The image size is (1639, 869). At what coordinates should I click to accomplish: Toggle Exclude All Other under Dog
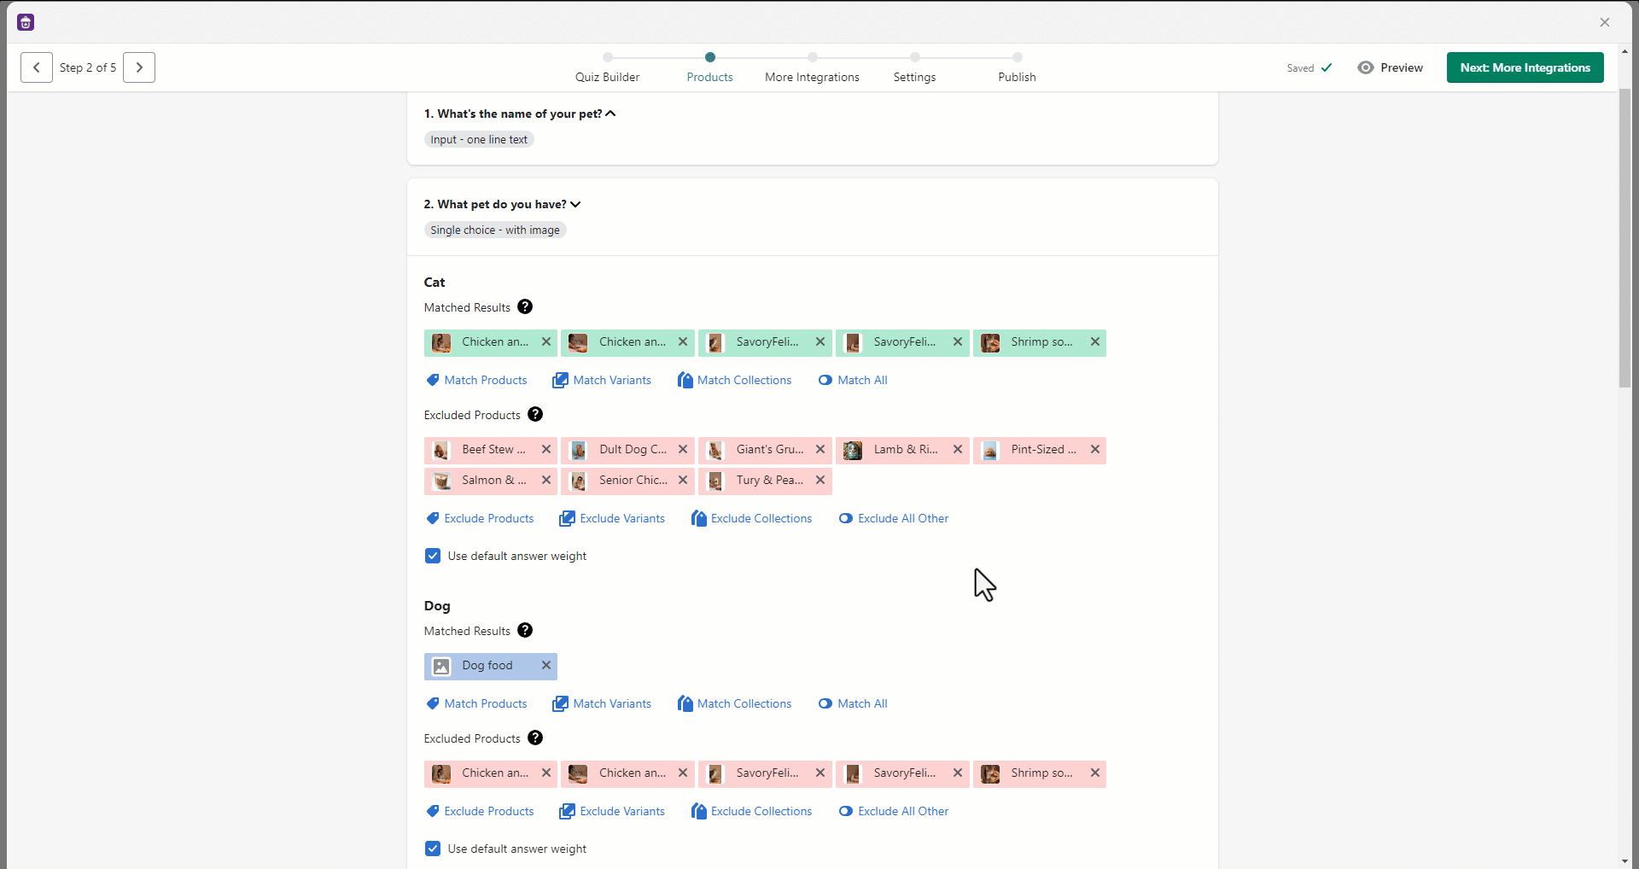pyautogui.click(x=846, y=811)
